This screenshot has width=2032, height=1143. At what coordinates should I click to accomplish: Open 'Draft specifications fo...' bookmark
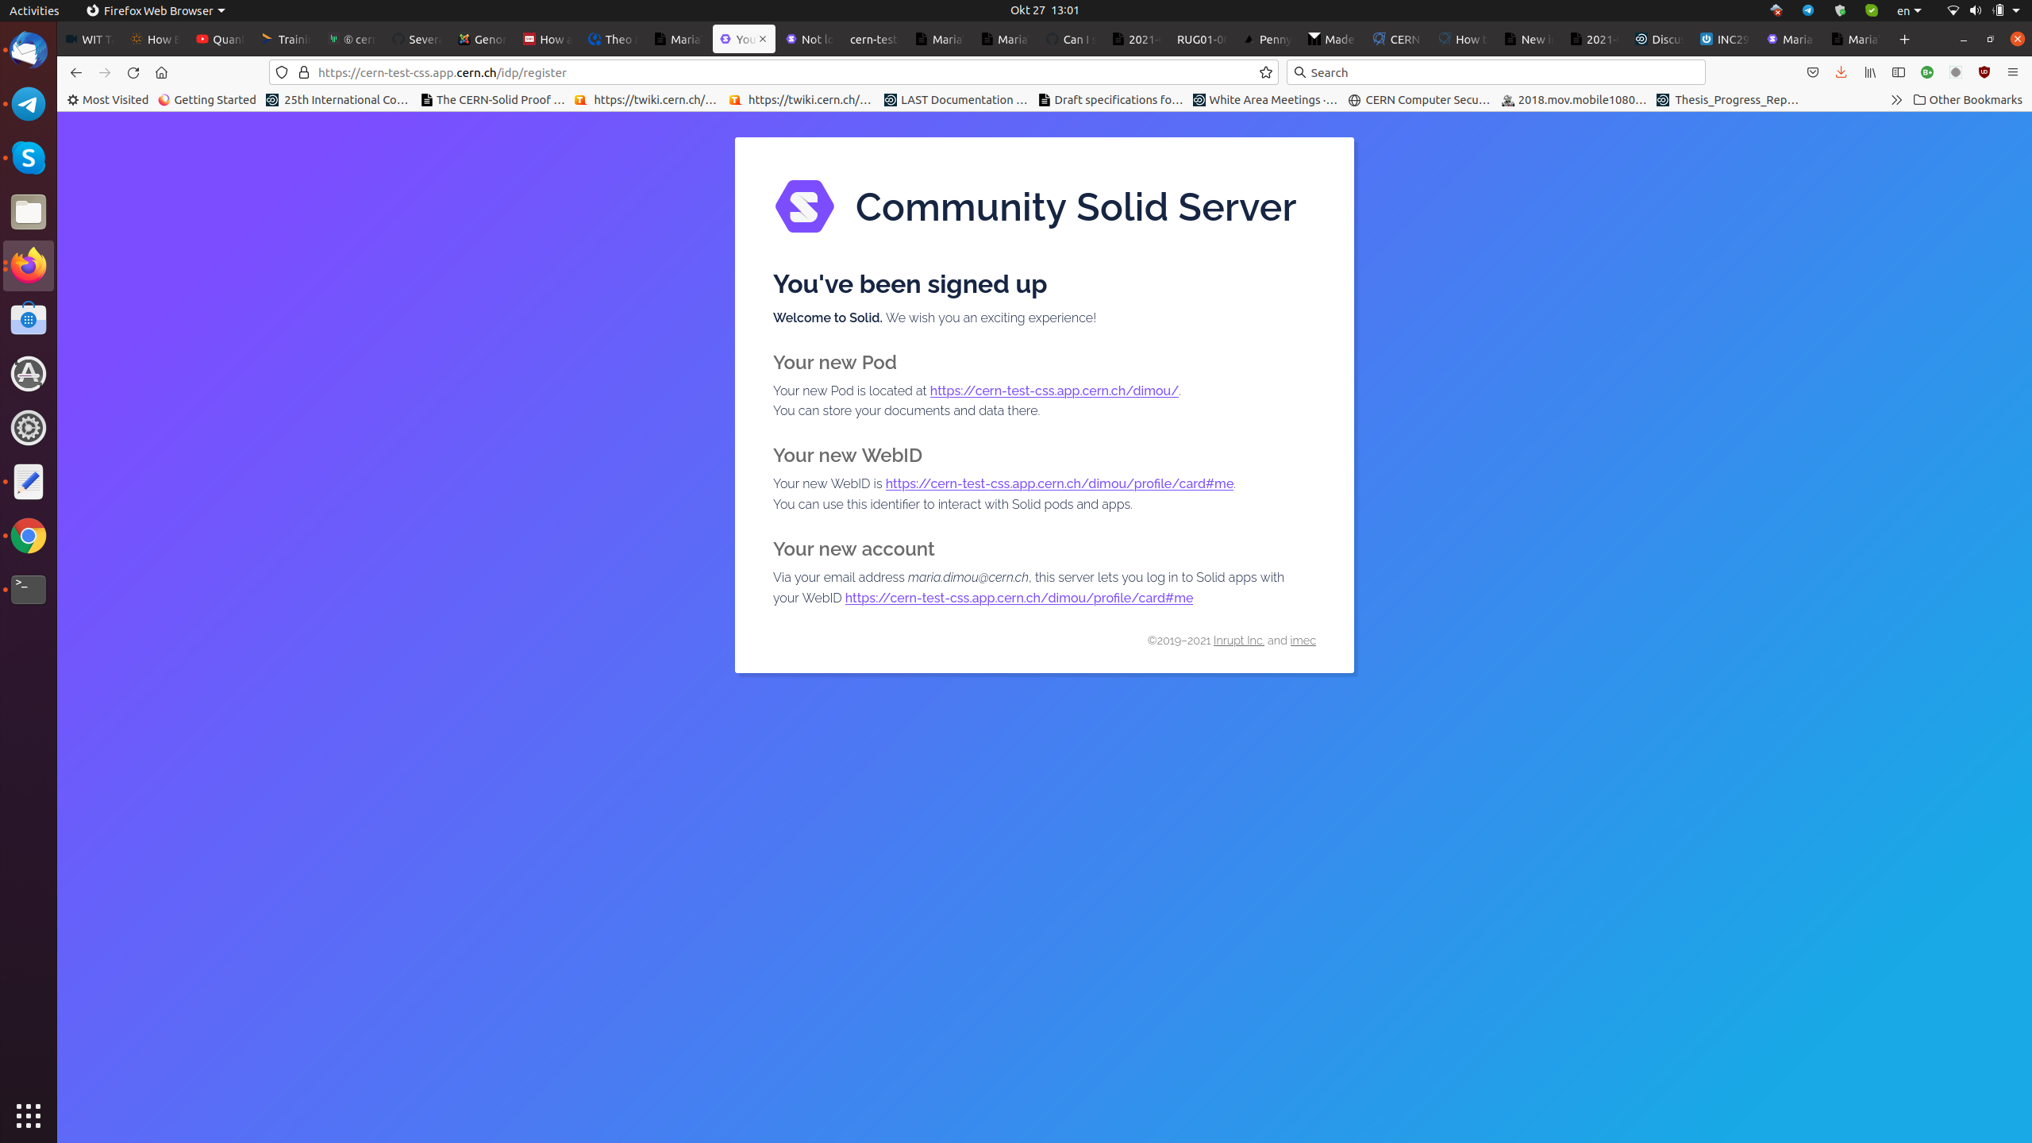[x=1110, y=100]
